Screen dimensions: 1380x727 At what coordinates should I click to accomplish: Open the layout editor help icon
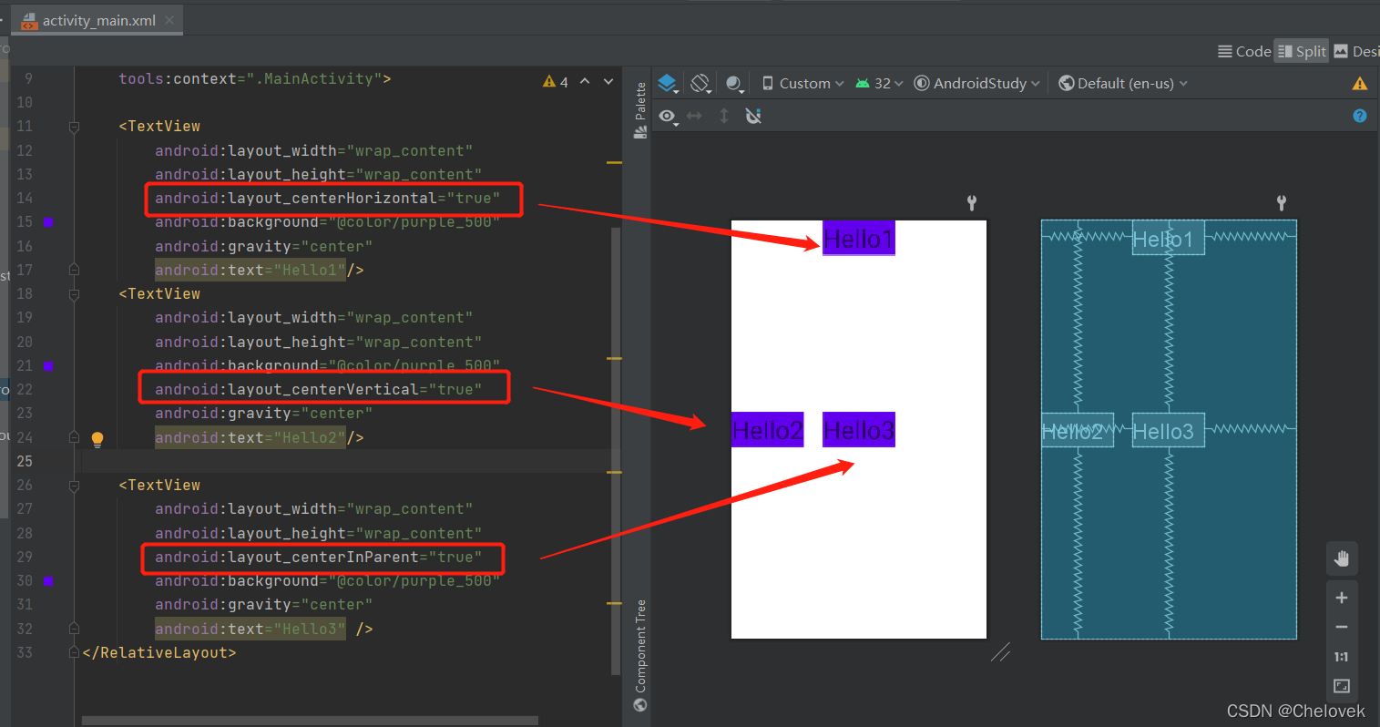pos(1360,116)
